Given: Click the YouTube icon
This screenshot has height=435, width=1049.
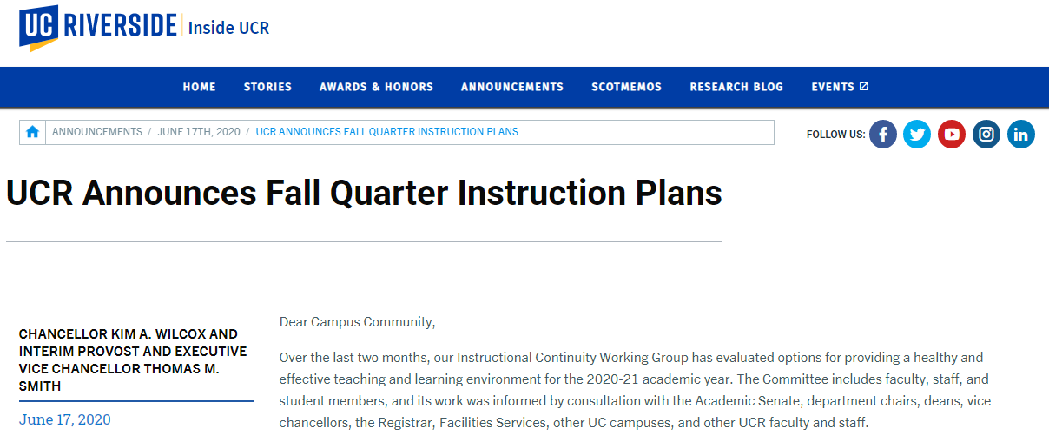Looking at the screenshot, I should coord(952,134).
